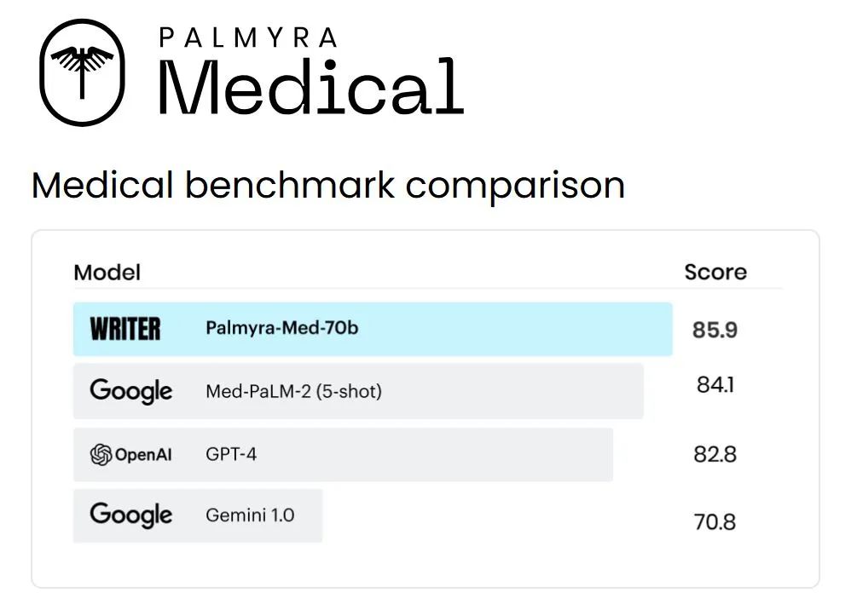Image resolution: width=851 pixels, height=610 pixels.
Task: Click the Medical title wordmark
Action: 310,87
